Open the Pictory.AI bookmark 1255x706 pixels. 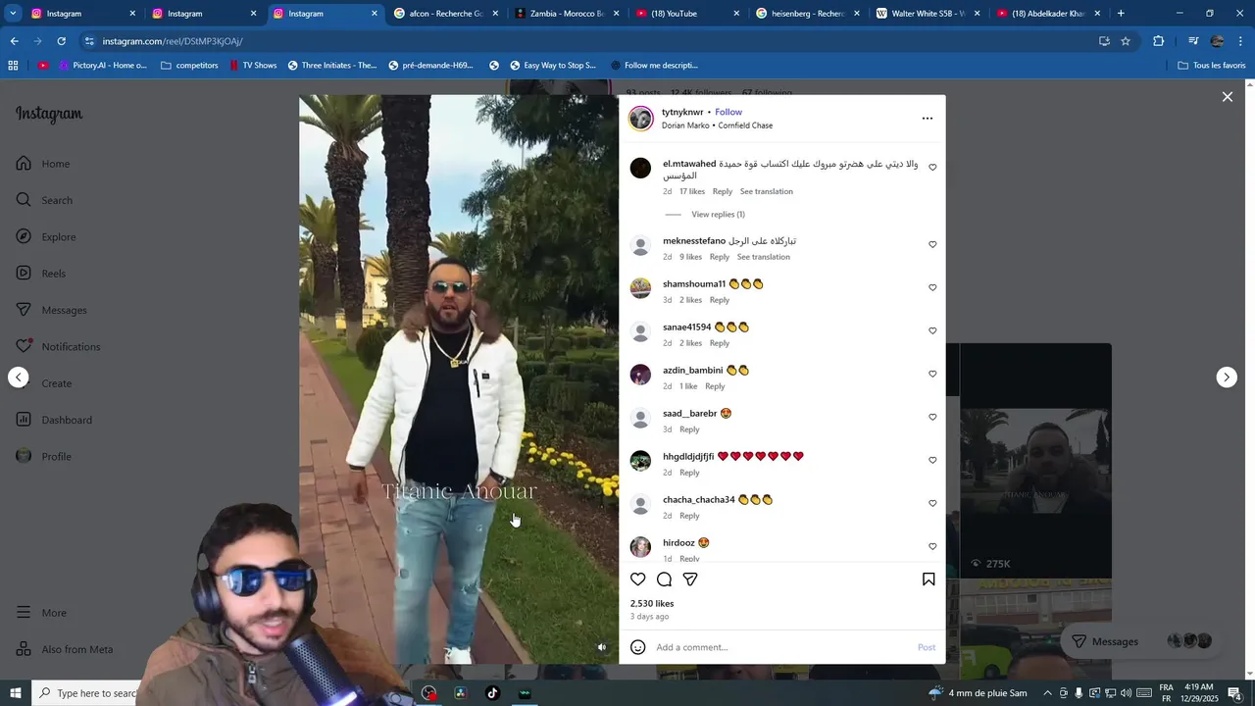(102, 66)
